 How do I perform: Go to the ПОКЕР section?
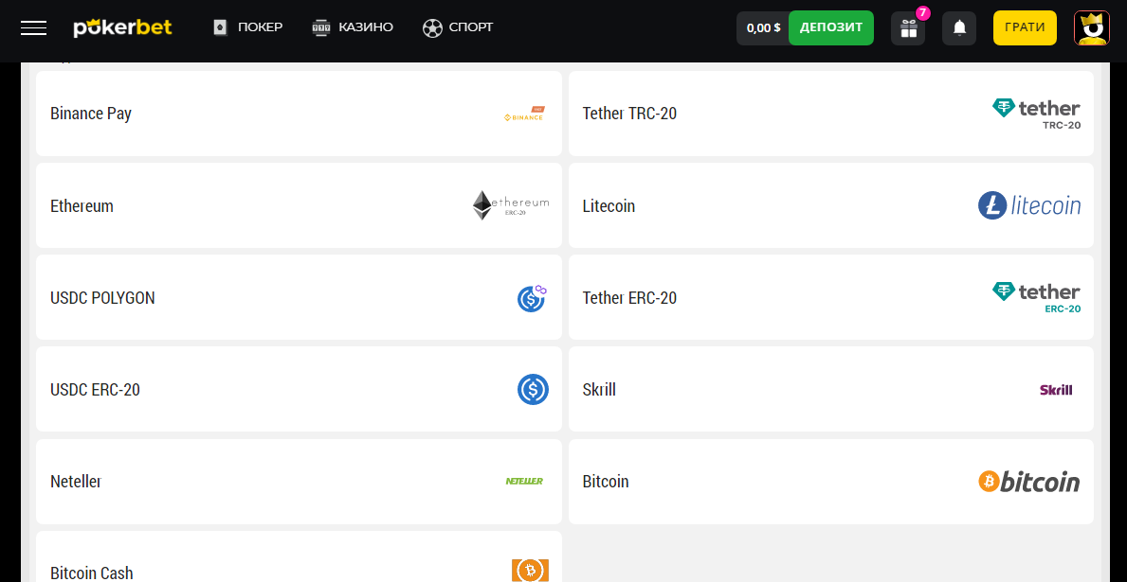pyautogui.click(x=247, y=27)
